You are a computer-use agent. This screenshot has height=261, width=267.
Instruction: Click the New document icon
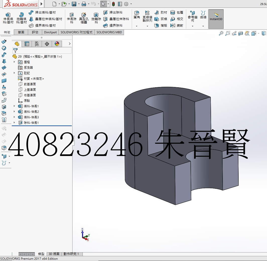54,4
